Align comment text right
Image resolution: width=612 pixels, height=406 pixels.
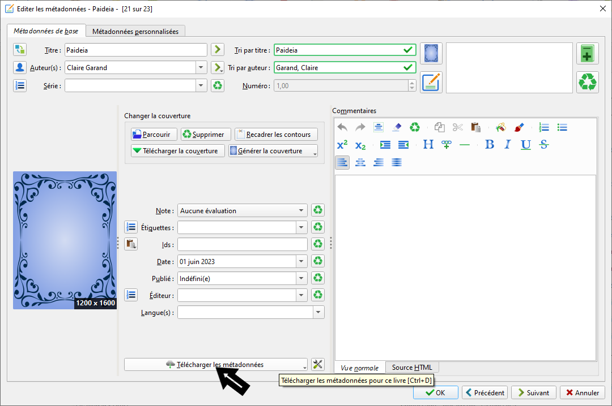pos(378,162)
